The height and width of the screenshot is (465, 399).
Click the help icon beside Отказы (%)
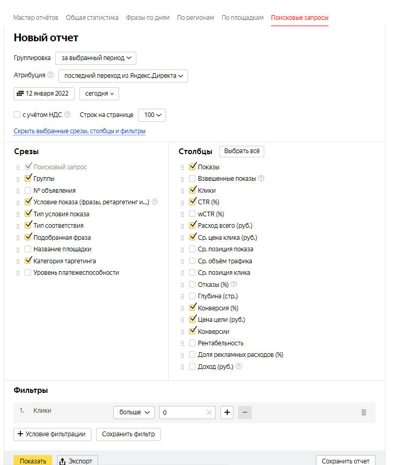234,284
